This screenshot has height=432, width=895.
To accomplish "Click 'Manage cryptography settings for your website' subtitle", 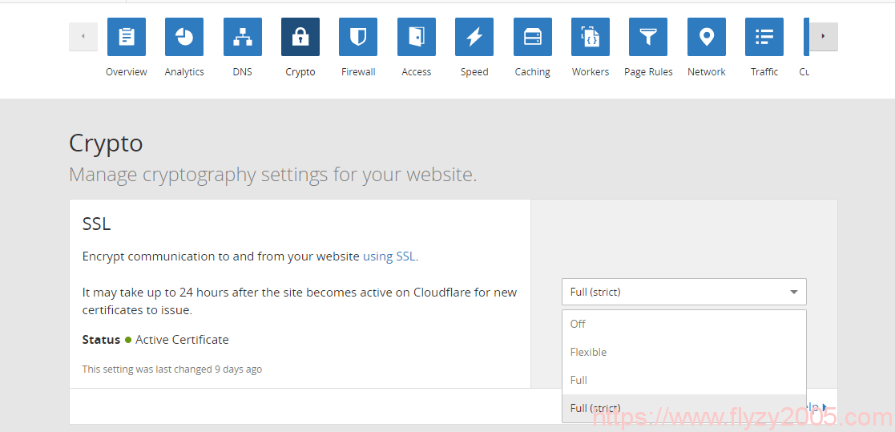I will click(x=273, y=175).
